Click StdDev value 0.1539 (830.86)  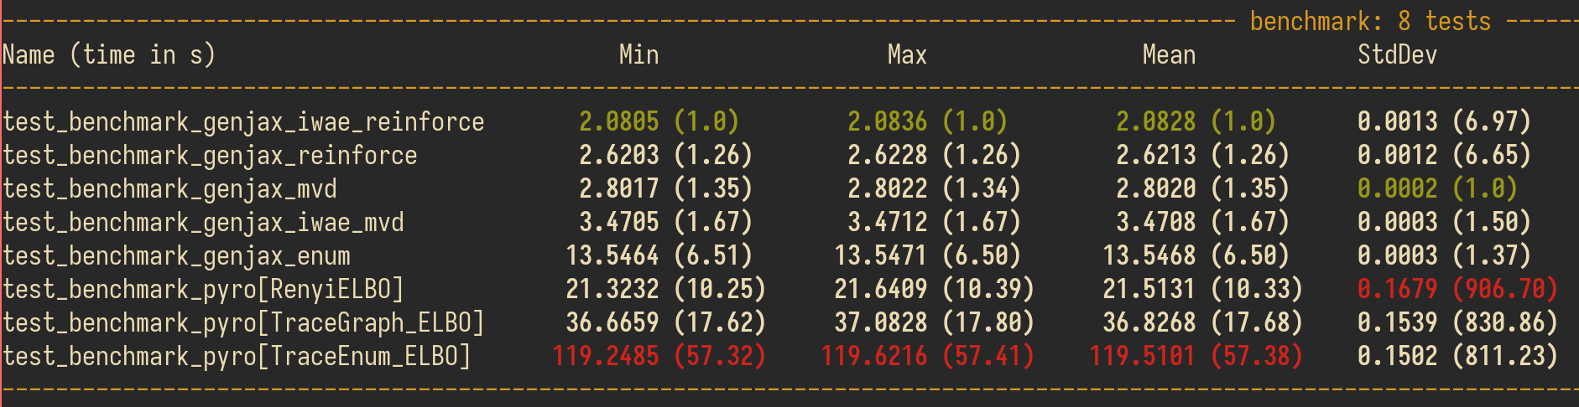click(x=1458, y=323)
